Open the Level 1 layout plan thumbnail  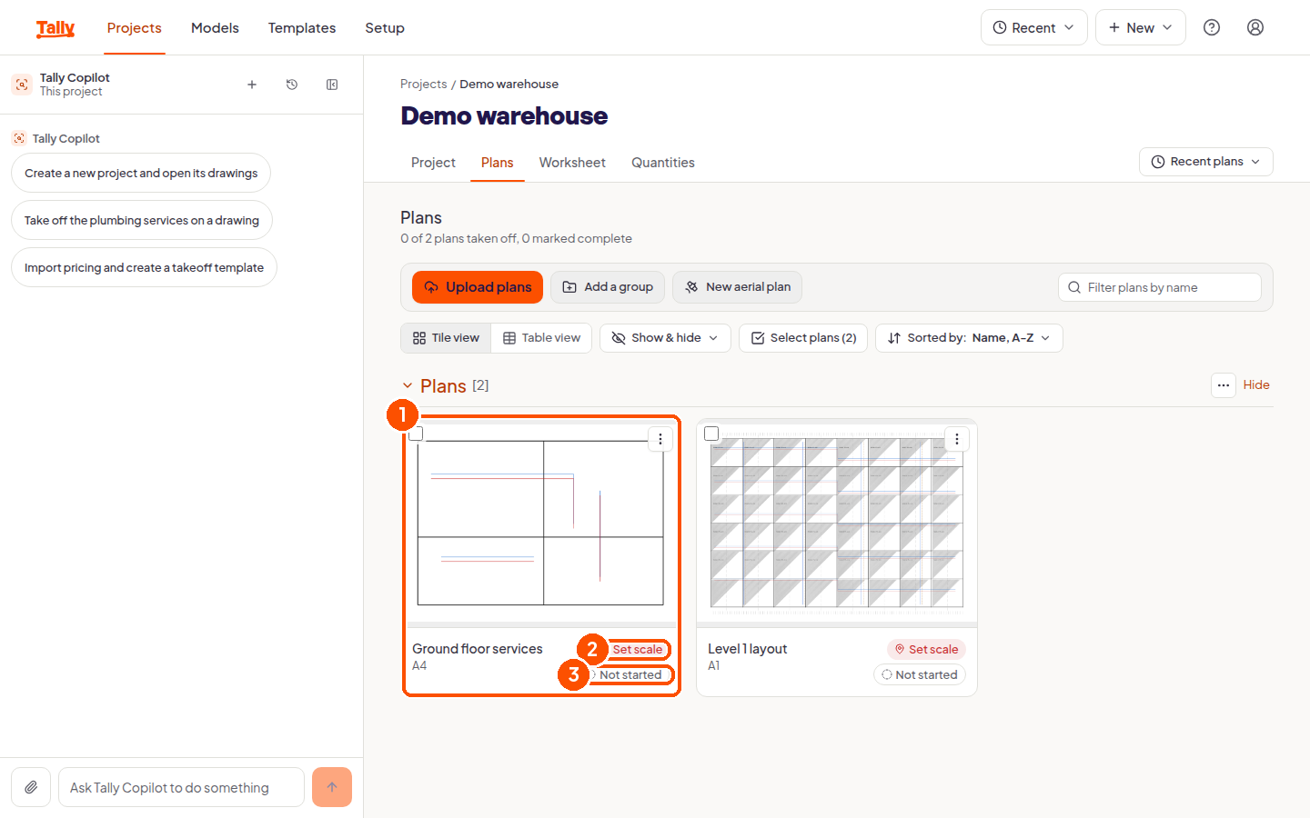(837, 523)
